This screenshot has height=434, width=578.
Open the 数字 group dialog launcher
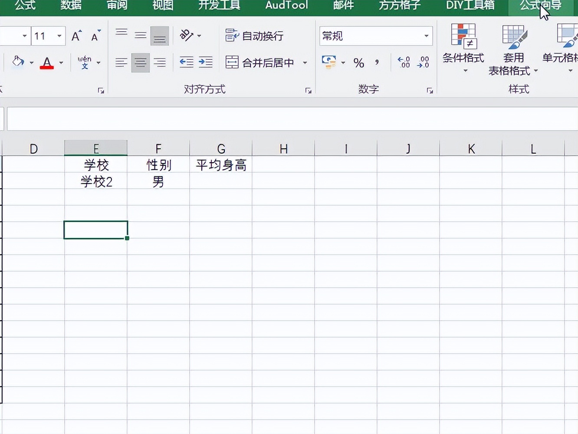pyautogui.click(x=430, y=91)
